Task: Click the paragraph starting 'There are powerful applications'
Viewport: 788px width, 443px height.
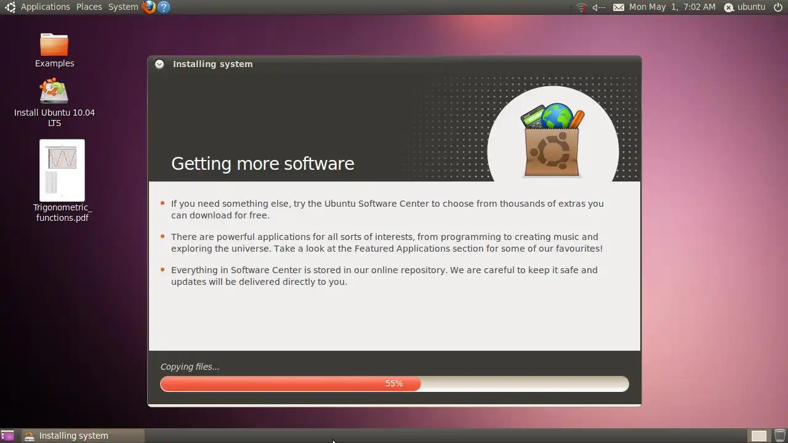Action: (x=387, y=242)
